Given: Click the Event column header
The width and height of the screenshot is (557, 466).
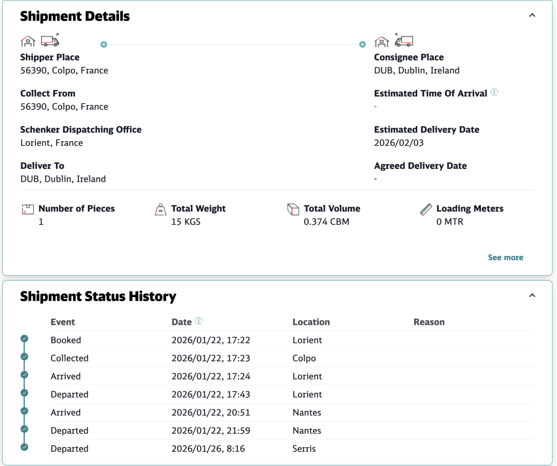Looking at the screenshot, I should pyautogui.click(x=63, y=322).
